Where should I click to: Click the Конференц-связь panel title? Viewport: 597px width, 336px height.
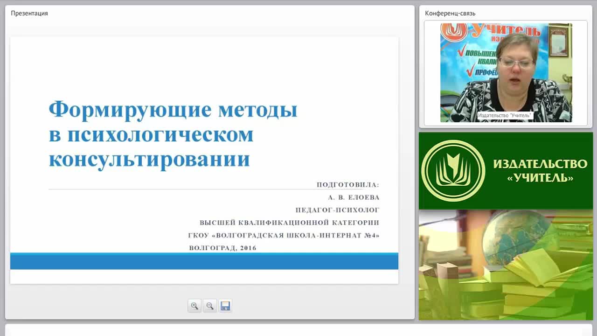(450, 13)
